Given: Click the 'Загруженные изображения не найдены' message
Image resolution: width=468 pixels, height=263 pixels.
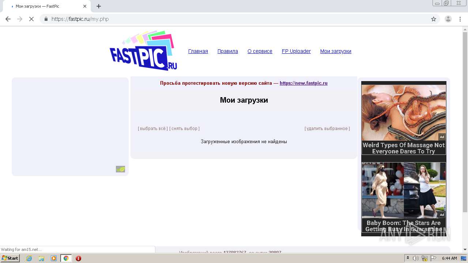Looking at the screenshot, I should click(244, 141).
